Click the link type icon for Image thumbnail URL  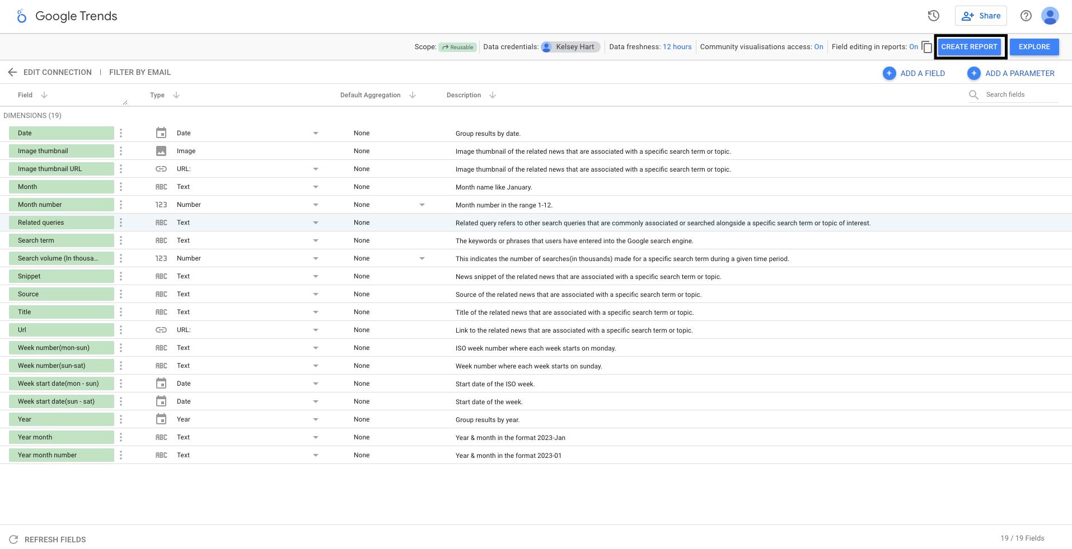[x=161, y=169]
